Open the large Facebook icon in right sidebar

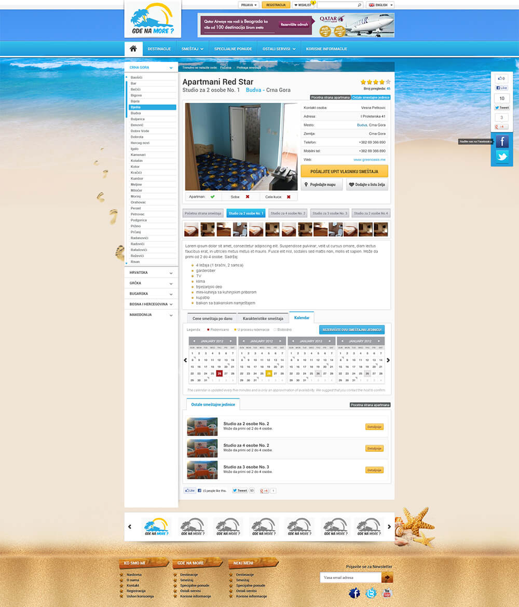pos(502,142)
